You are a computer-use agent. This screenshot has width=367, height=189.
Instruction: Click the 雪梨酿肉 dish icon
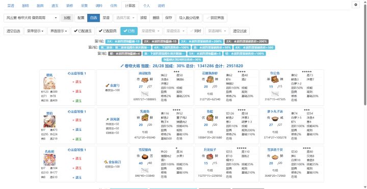pyautogui.click(x=145, y=156)
